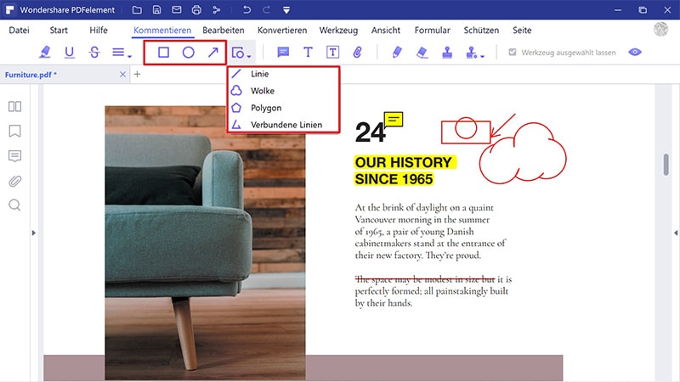The width and height of the screenshot is (680, 382).
Task: Switch to the Bearbeiten tab
Action: [223, 30]
